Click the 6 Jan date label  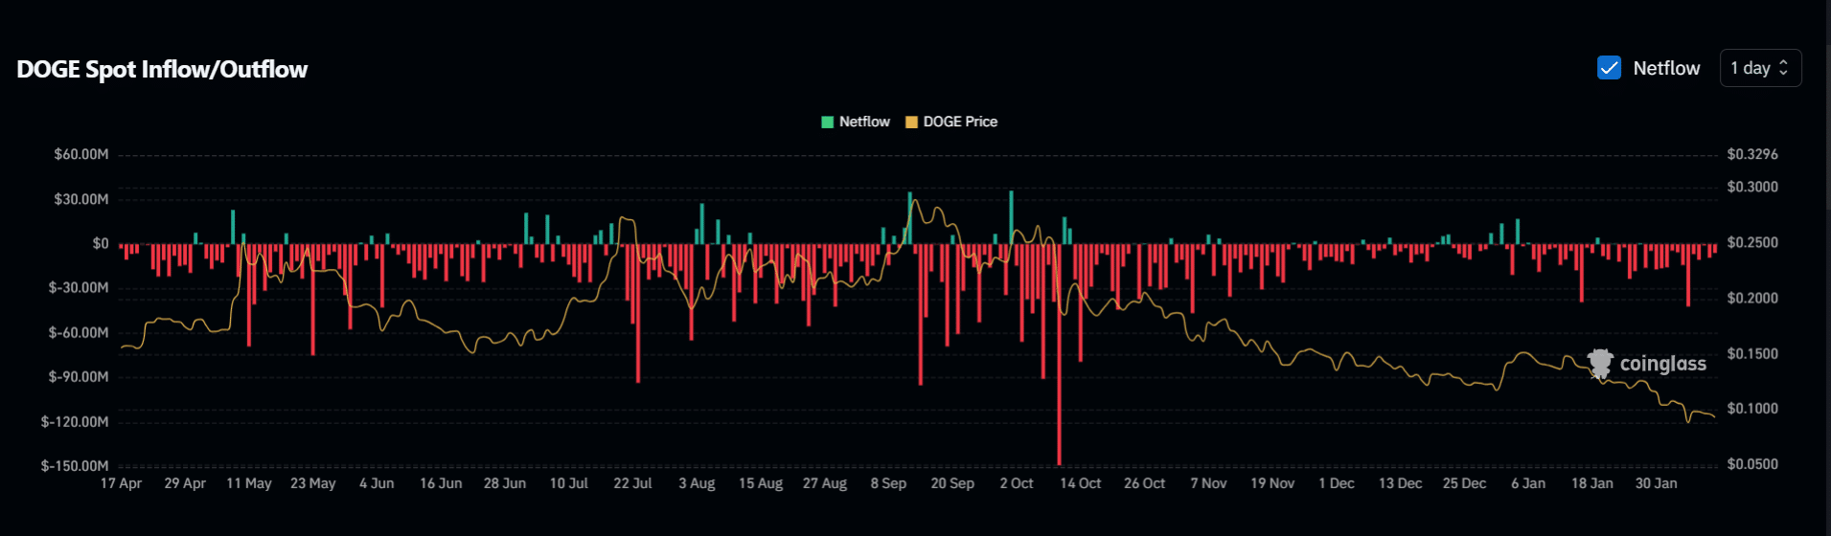click(x=1528, y=483)
